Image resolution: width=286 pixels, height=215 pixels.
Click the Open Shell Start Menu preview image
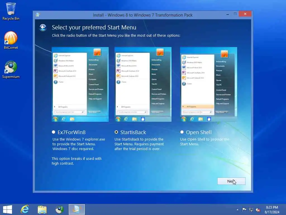click(x=208, y=84)
